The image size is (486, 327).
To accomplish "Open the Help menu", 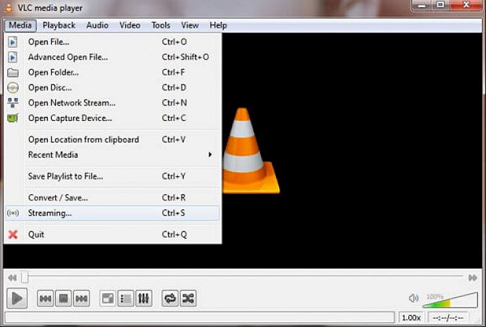I will pyautogui.click(x=218, y=25).
